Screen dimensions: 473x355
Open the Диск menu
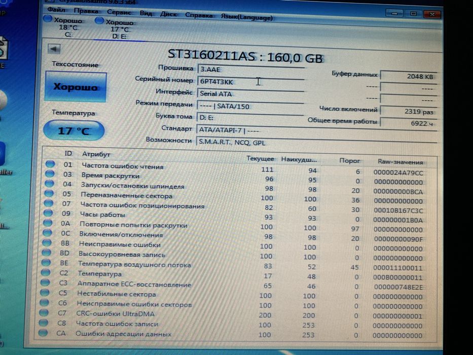click(168, 15)
